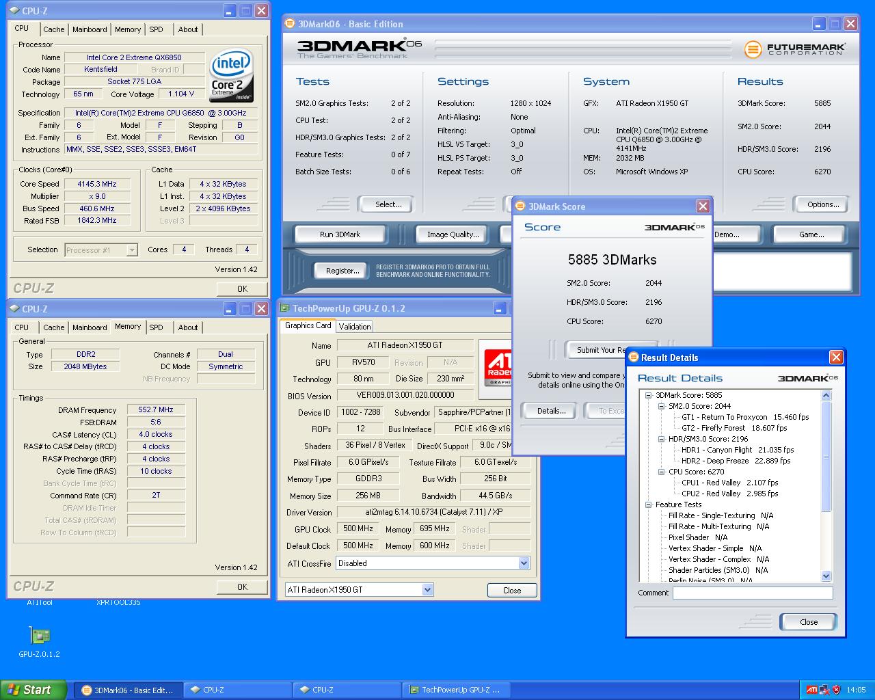Open the Mainboard tab in top CPU-Z window
Image resolution: width=875 pixels, height=700 pixels.
click(x=90, y=29)
